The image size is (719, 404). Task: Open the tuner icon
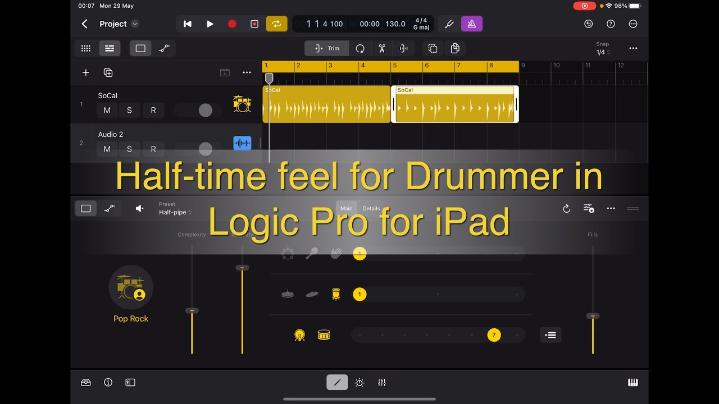tap(449, 24)
